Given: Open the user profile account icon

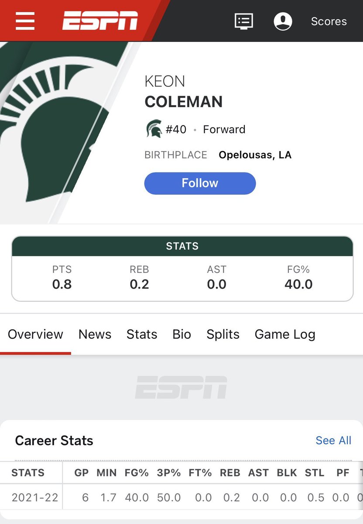Looking at the screenshot, I should click(283, 21).
